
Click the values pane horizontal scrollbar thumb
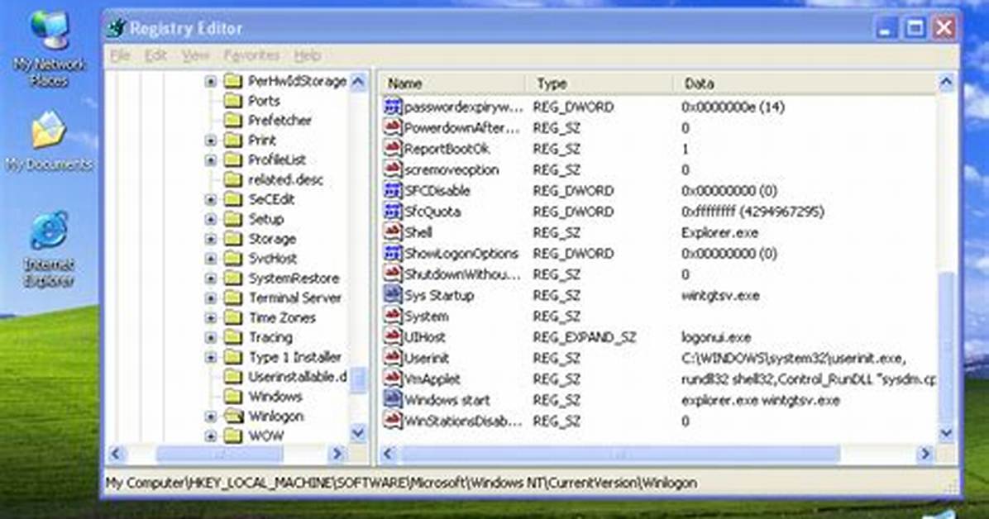619,454
